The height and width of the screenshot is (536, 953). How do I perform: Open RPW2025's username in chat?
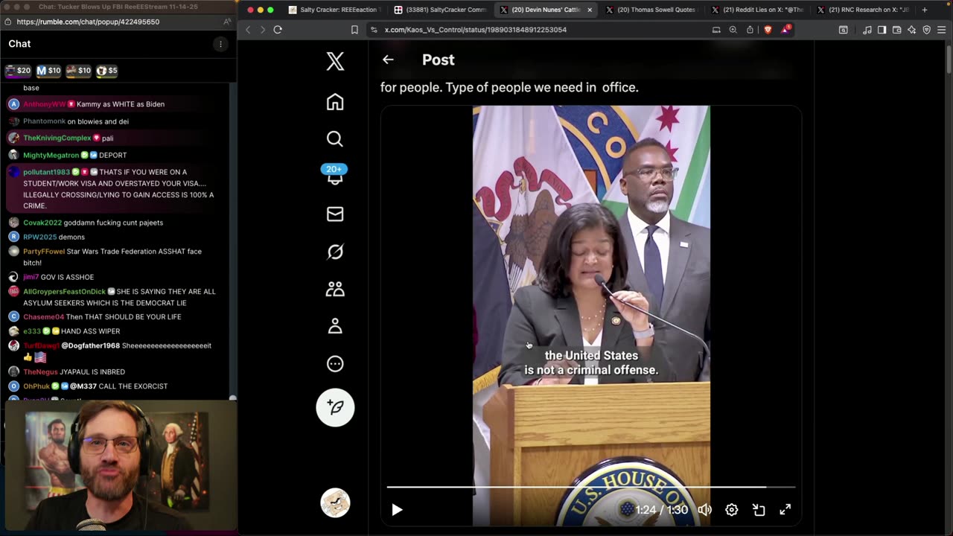[39, 237]
